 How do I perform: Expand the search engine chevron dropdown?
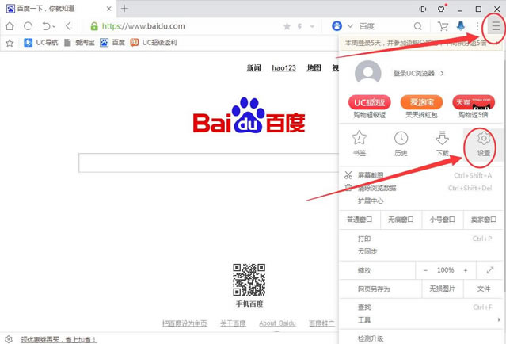click(350, 26)
